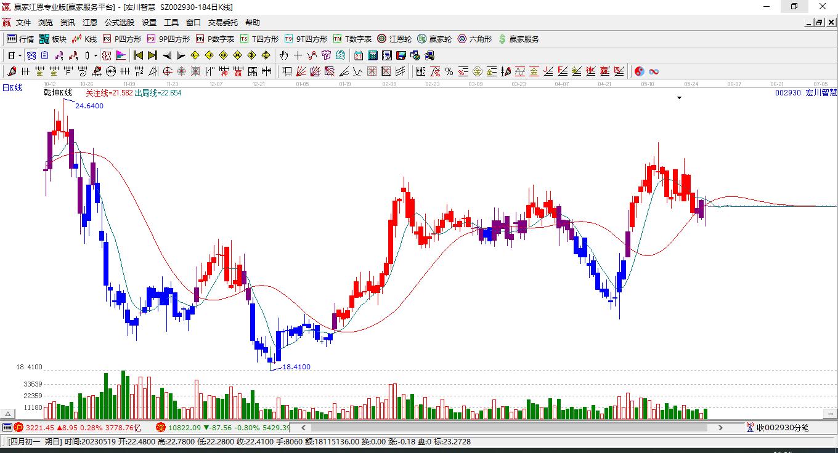Click the blue infinity symbol icon
The height and width of the screenshot is (453, 838).
coord(654,72)
